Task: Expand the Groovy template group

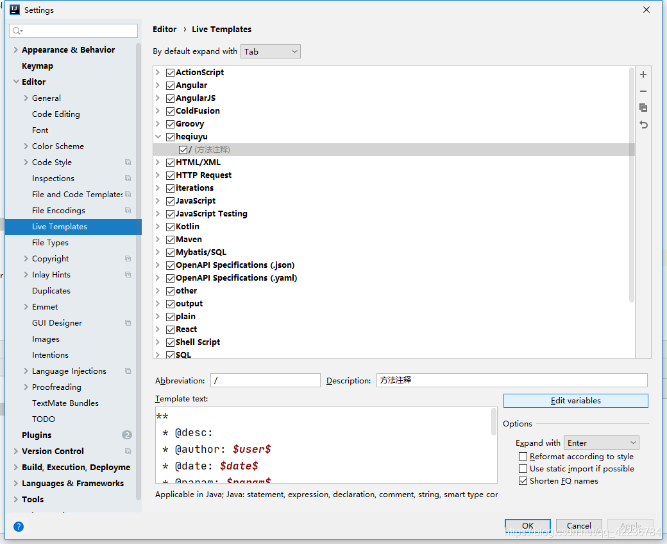Action: pos(158,123)
